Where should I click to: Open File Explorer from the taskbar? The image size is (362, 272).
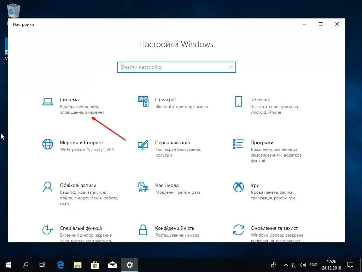tap(78, 265)
